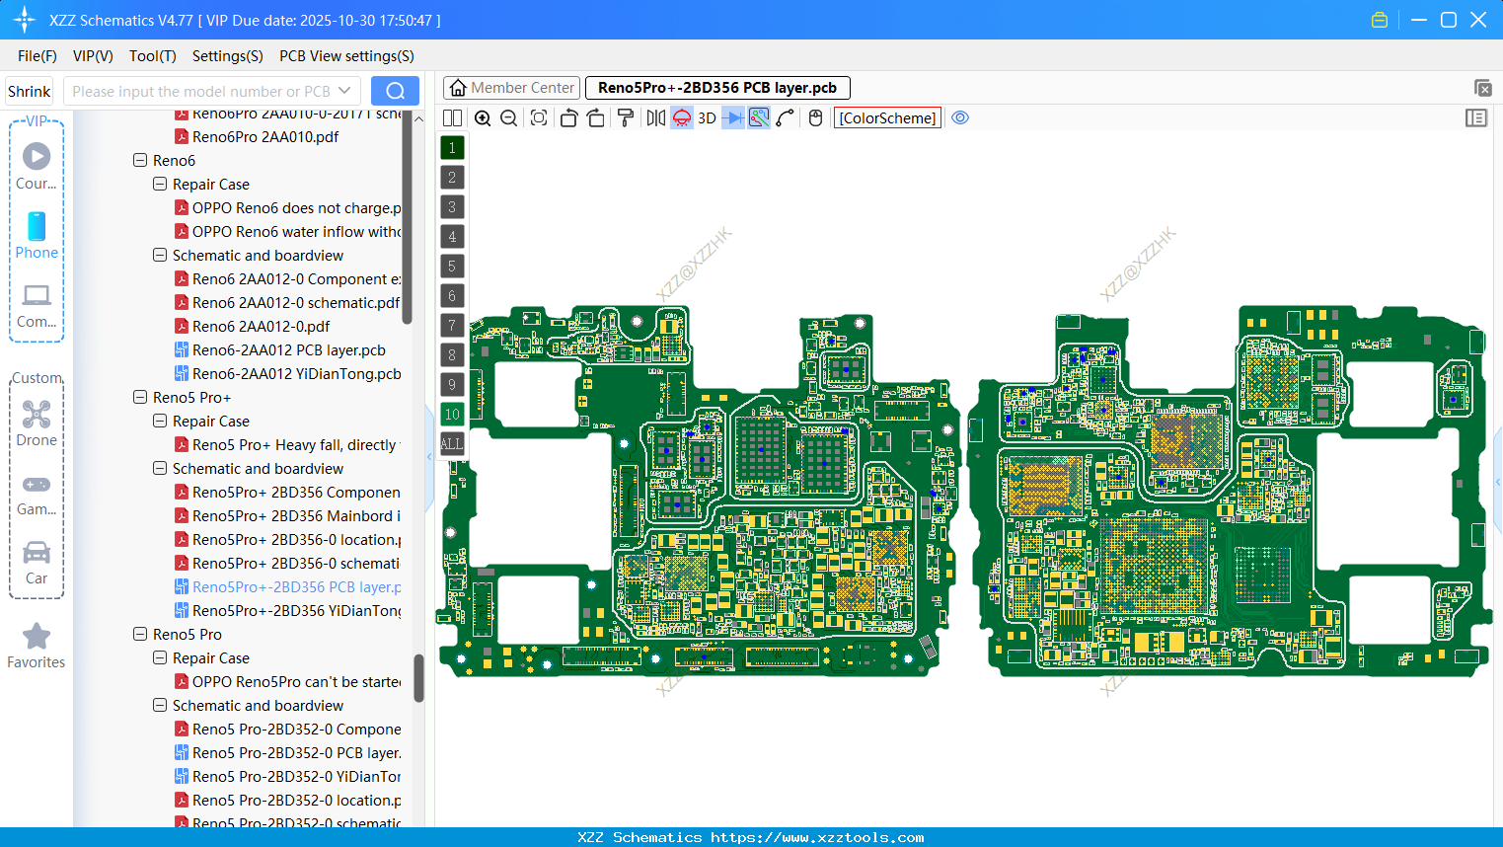The image size is (1503, 847).
Task: Click the Shrink button
Action: pos(29,90)
